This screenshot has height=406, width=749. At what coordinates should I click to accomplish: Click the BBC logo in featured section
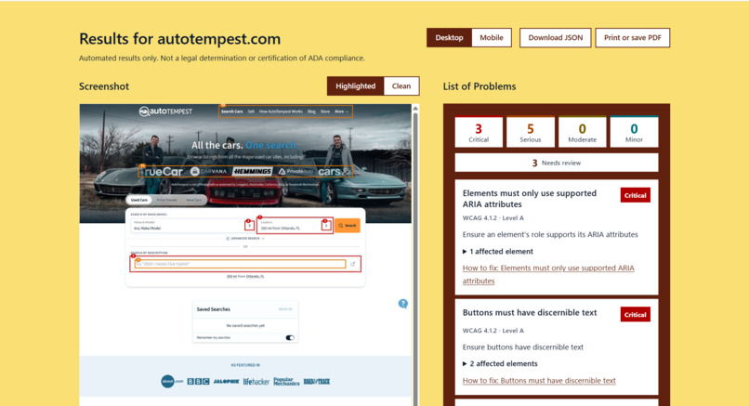coord(198,382)
